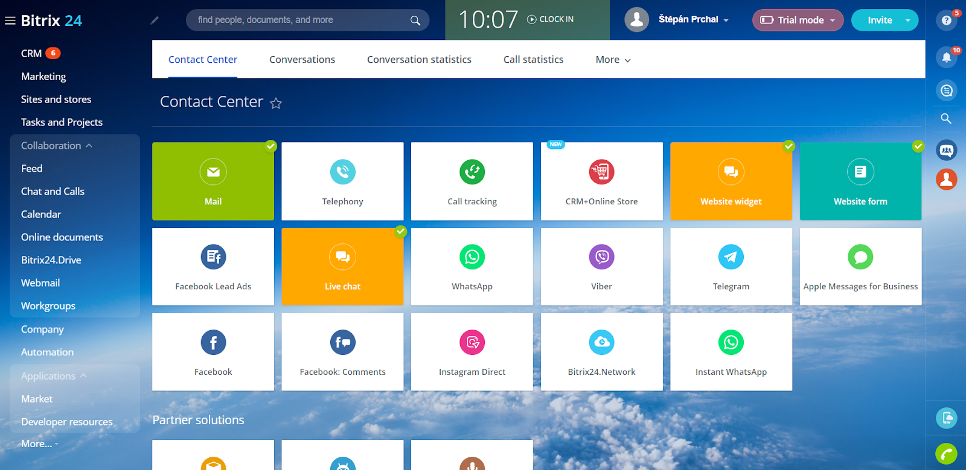
Task: Click the search magnifier in search field
Action: [x=415, y=20]
